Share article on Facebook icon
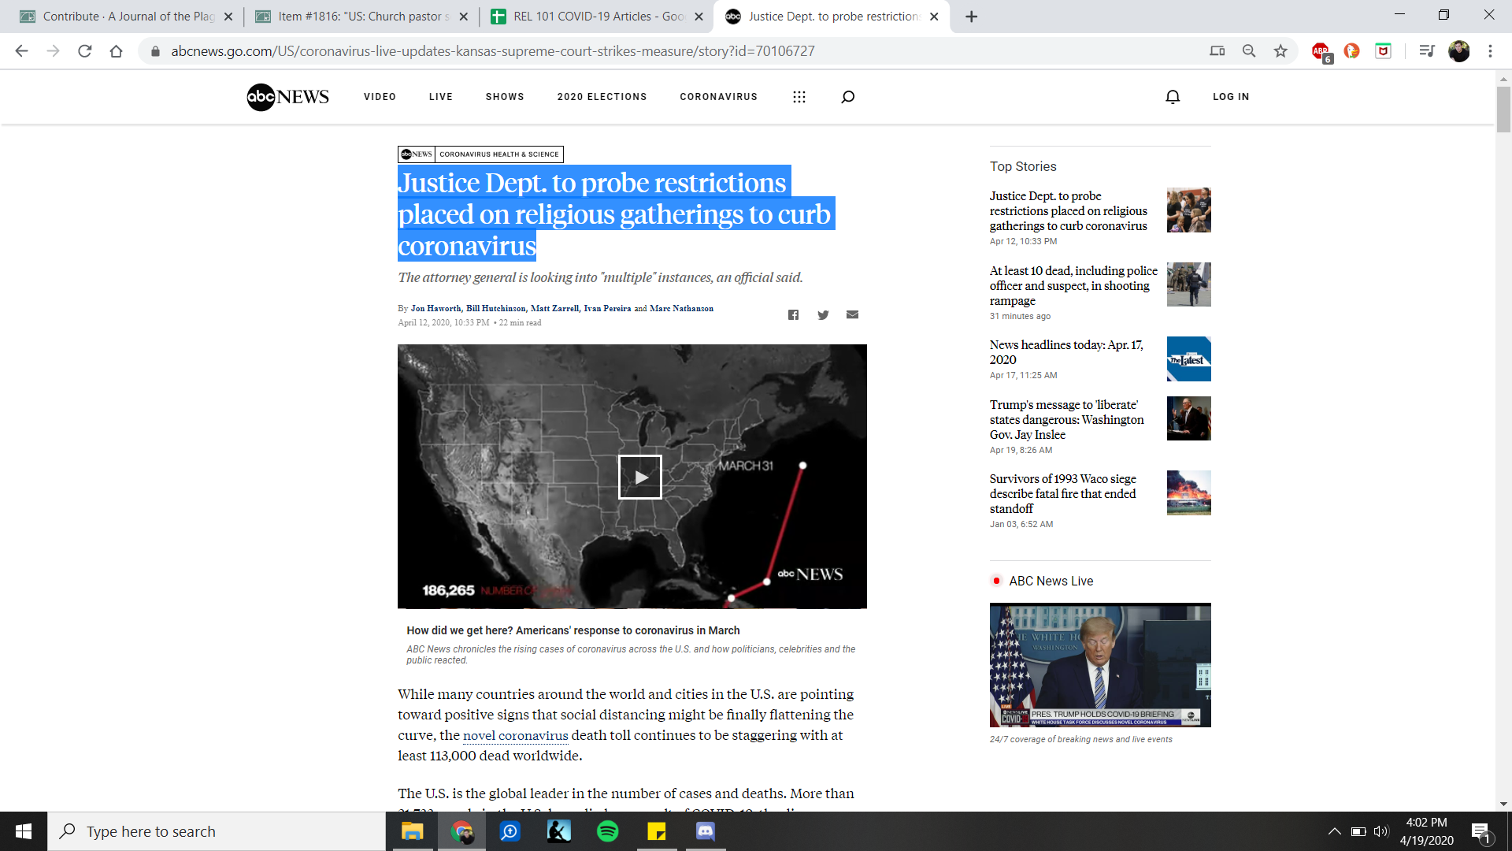The width and height of the screenshot is (1512, 851). pos(793,315)
